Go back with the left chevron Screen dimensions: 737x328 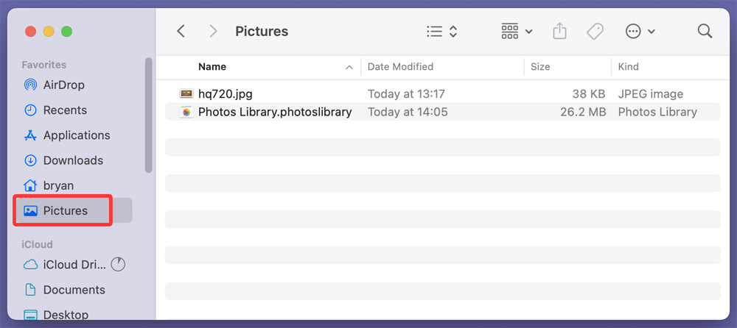point(181,32)
